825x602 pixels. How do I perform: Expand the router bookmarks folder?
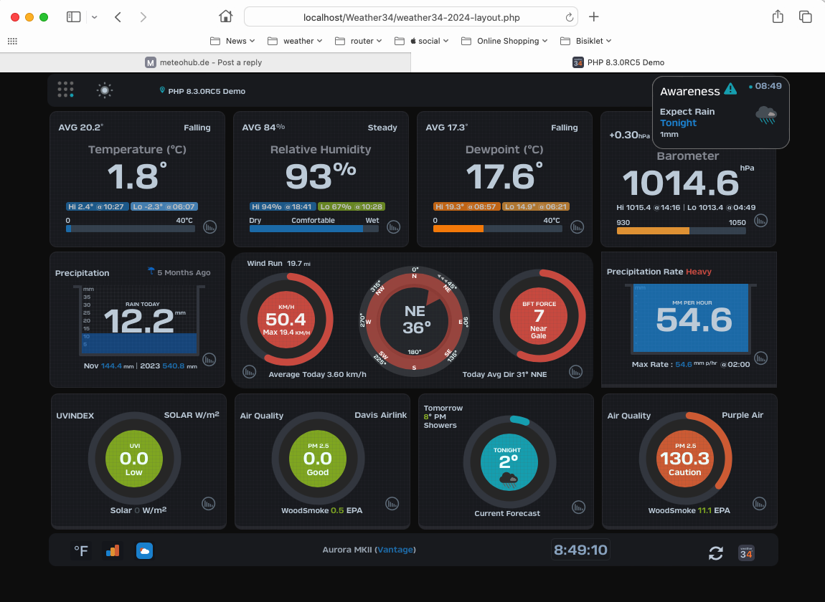click(x=358, y=41)
